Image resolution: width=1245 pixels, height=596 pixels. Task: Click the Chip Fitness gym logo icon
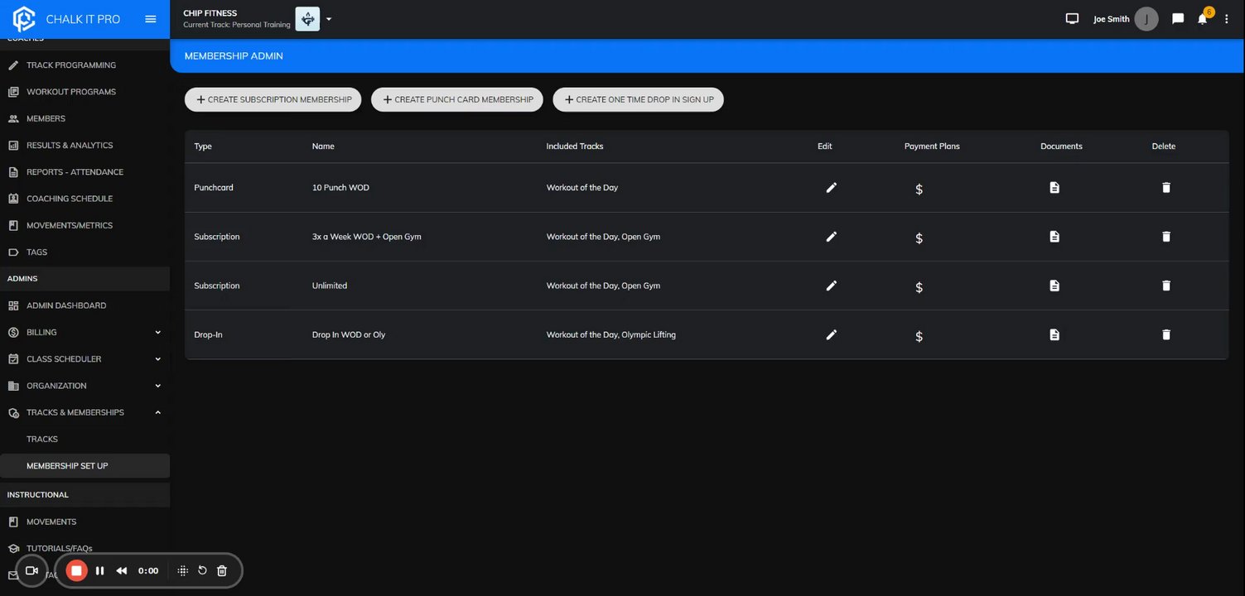pos(307,19)
